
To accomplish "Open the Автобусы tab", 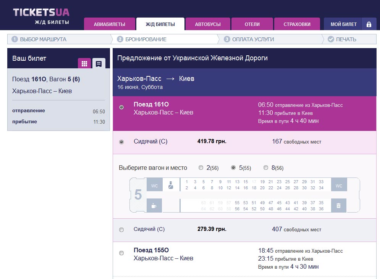I will coord(208,24).
